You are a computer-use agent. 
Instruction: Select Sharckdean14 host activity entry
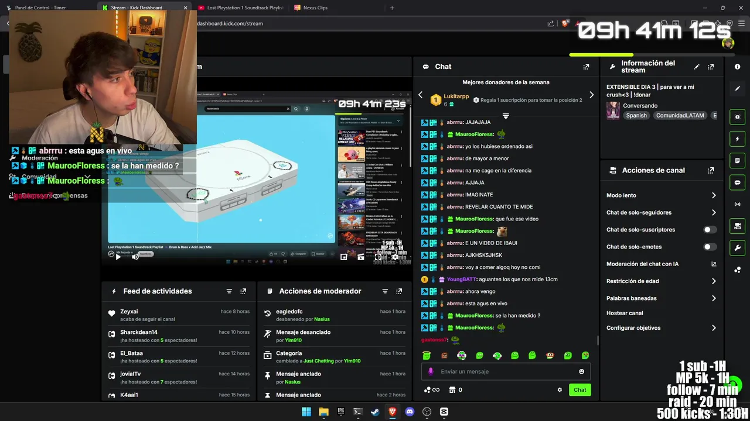[179, 336]
